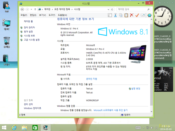Open Windows 업데이트 link

pyautogui.click(x=33, y=108)
